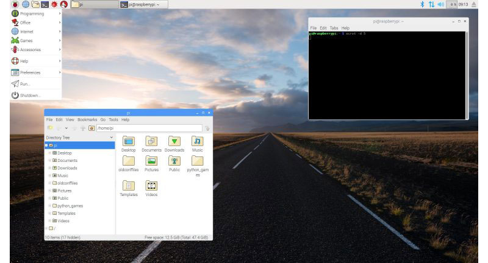Image resolution: width=488 pixels, height=263 pixels.
Task: Open the Bookmarks menu in file manager
Action: [x=87, y=120]
